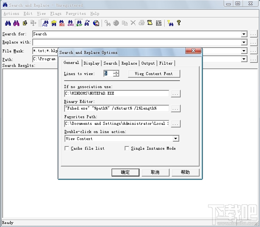Screen dimensions: 260x227
Task: Select the General tab
Action: coord(71,63)
